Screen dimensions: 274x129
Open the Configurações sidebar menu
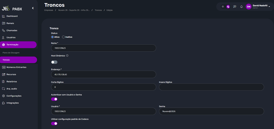pos(14,96)
